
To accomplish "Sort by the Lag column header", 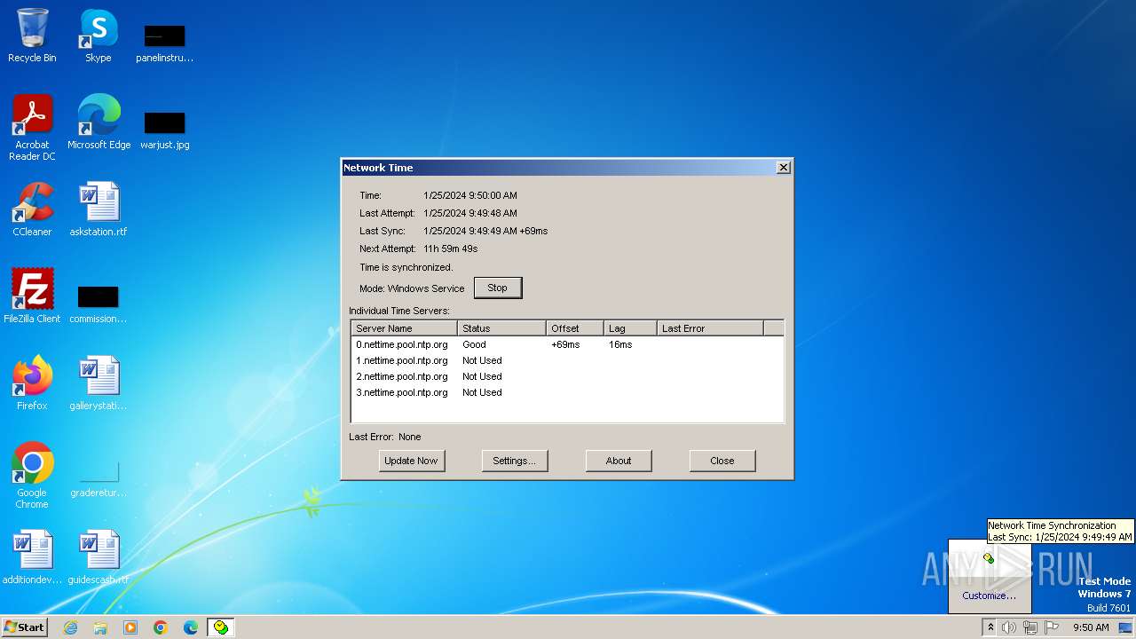I will coord(630,328).
